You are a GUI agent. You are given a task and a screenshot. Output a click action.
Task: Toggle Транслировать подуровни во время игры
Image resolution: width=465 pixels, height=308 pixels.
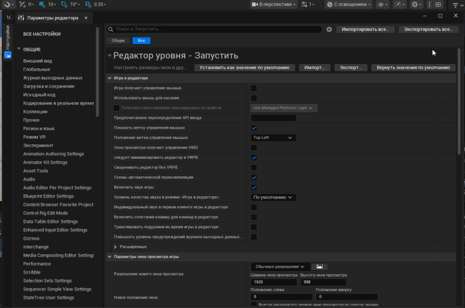[x=254, y=227]
